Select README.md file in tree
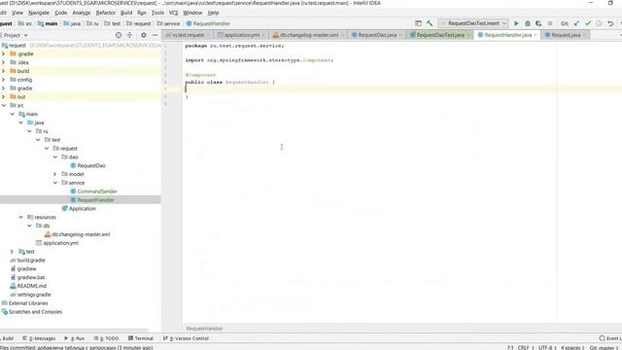 [x=32, y=286]
